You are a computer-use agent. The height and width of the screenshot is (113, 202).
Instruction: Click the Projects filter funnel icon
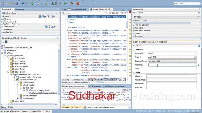point(48,16)
